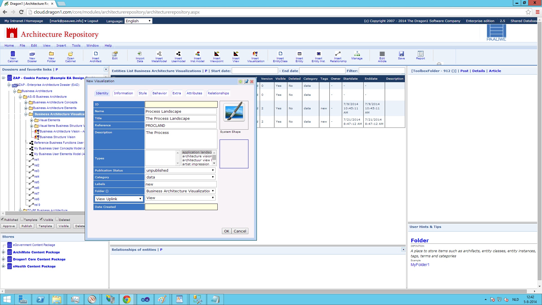Click the pin icon in New Visualization title bar
Screen dimensions: 542x305
[x=246, y=81]
